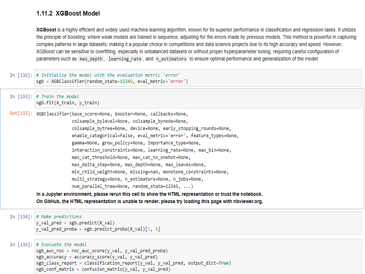
Task: Select the In [133] prompt label
Action: point(21,96)
